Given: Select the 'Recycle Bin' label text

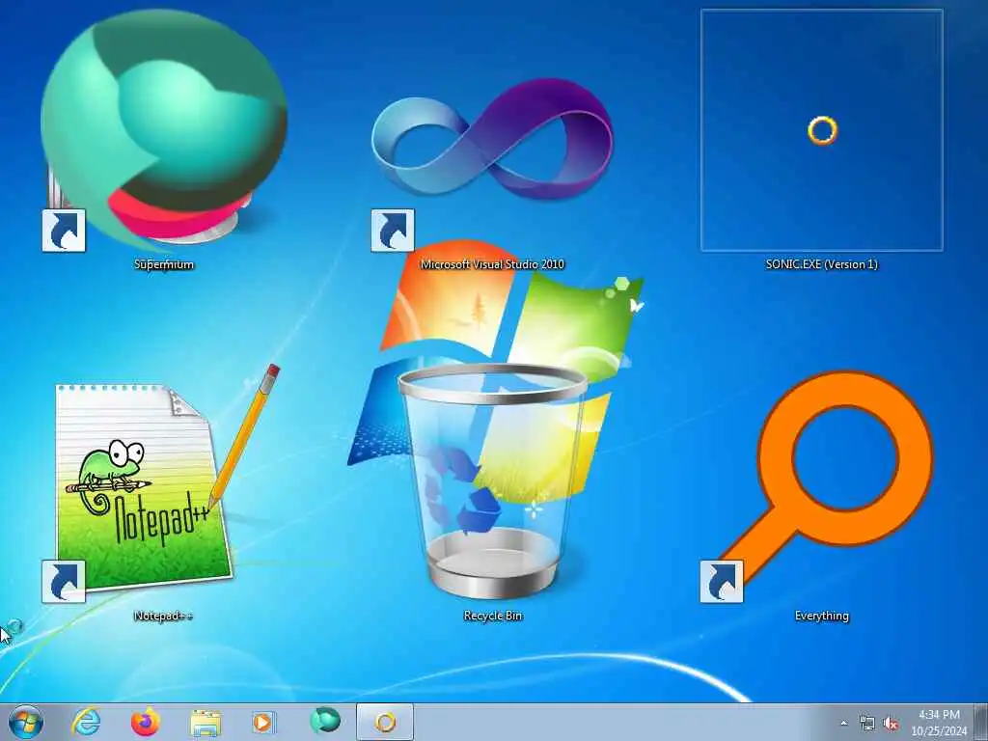Looking at the screenshot, I should (493, 616).
